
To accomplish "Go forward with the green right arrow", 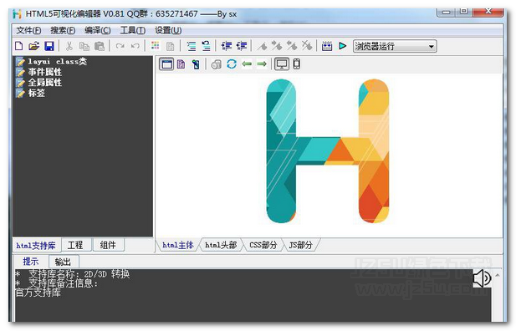I will [x=262, y=64].
